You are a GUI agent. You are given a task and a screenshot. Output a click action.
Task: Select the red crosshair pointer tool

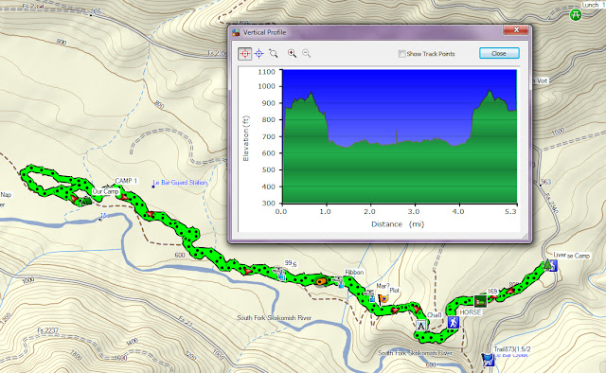point(244,54)
